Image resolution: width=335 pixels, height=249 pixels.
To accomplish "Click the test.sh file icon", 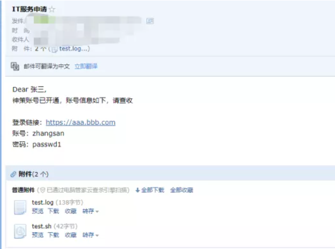I will click(x=20, y=231).
